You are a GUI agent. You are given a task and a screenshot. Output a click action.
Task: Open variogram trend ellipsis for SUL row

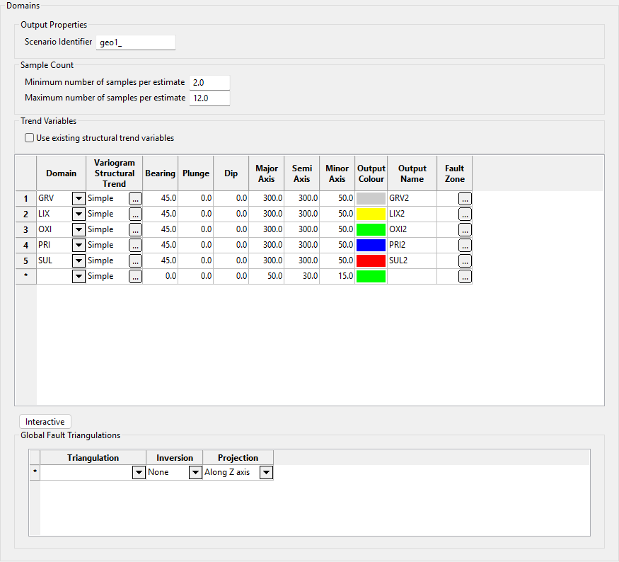135,261
